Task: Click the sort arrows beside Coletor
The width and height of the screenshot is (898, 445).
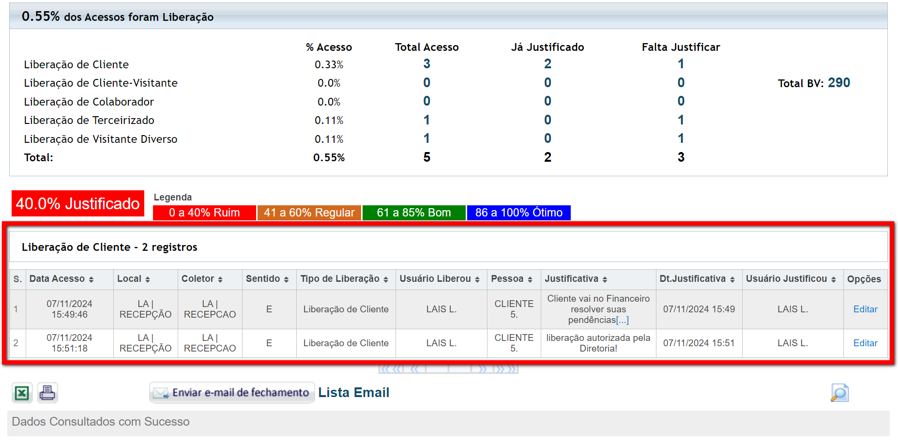Action: [220, 279]
